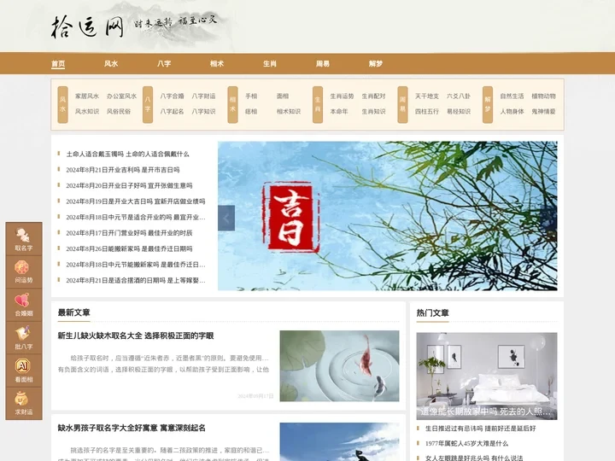The image size is (615, 461).
Task: Select the 八字 navigation tab
Action: click(164, 63)
